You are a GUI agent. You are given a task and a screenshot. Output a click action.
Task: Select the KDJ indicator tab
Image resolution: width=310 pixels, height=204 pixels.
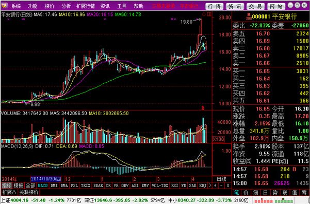pyautogui.click(x=203, y=186)
